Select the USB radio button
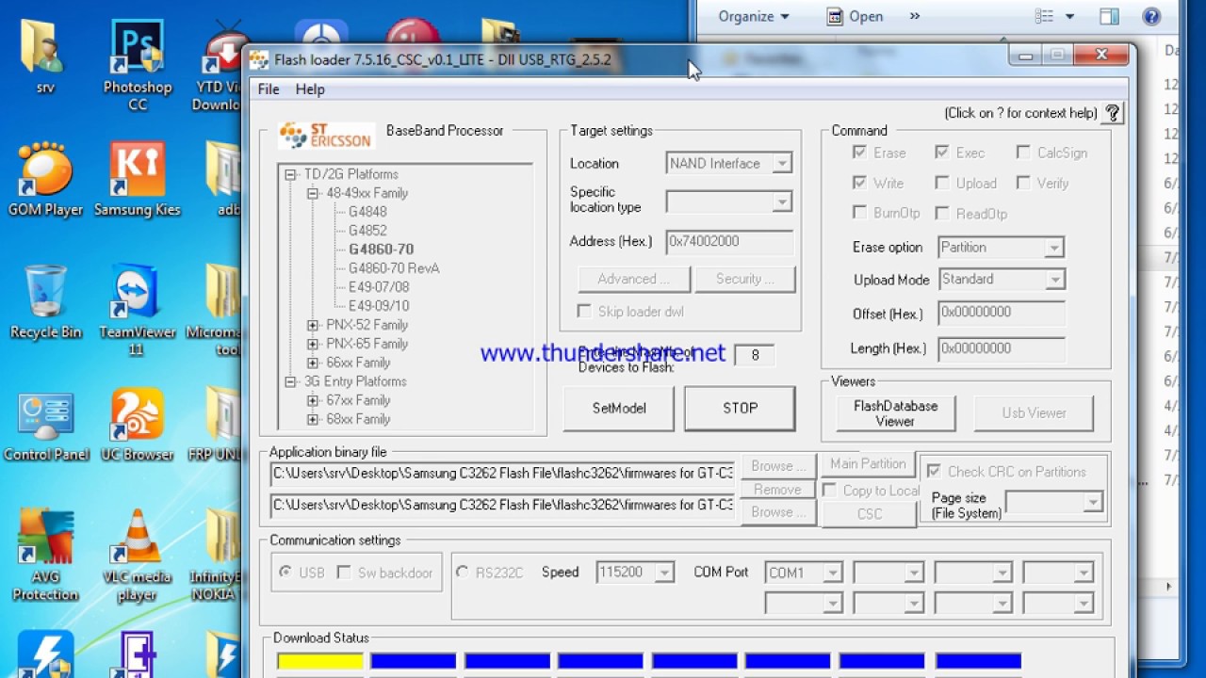Screen dimensions: 1206x678 285,573
